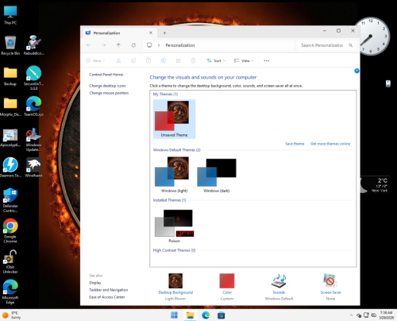This screenshot has width=397, height=321.
Task: Open the RebuildIco desktop shortcut
Action: click(33, 45)
